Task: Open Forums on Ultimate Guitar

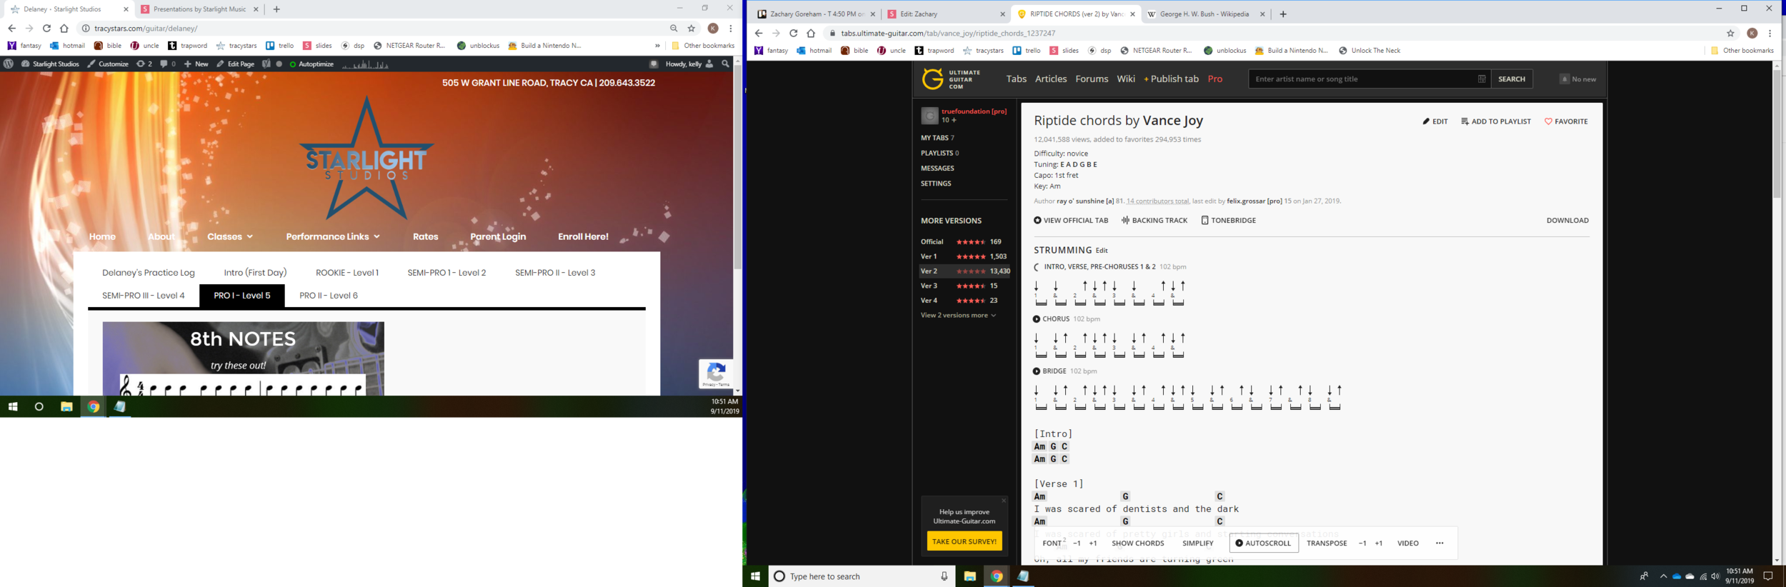Action: pos(1092,79)
